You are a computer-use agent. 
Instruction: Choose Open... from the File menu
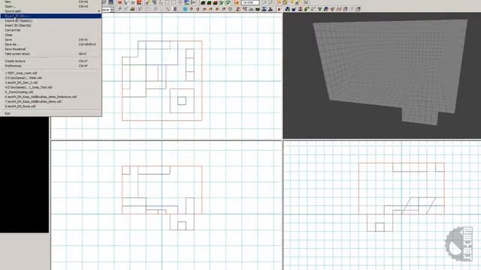pyautogui.click(x=50, y=6)
